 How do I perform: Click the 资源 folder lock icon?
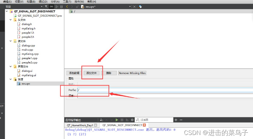[x=15, y=79]
